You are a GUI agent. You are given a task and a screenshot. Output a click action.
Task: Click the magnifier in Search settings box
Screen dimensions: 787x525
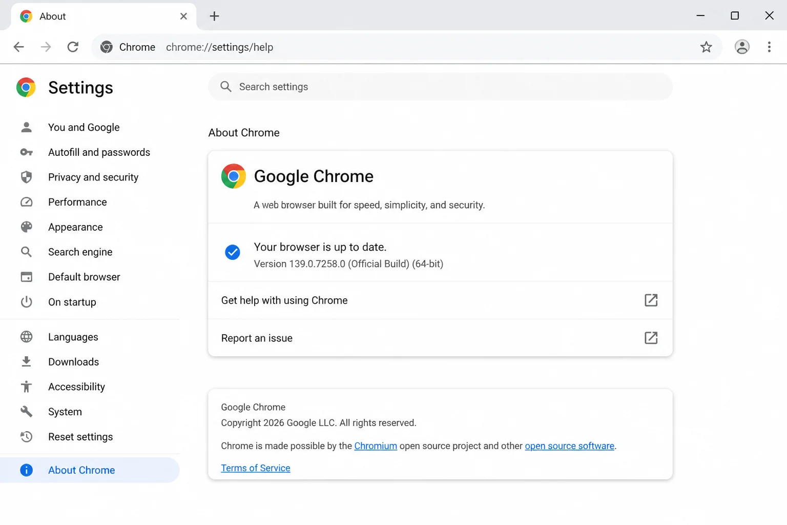(226, 87)
